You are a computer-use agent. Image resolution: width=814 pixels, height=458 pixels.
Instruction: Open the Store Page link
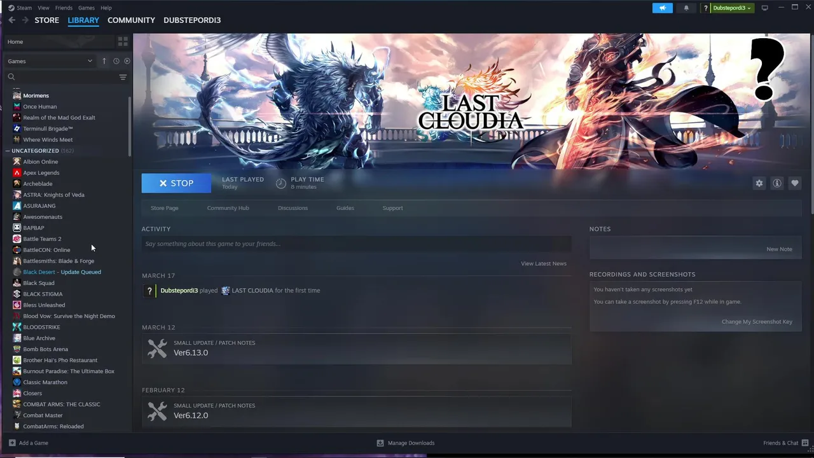[x=164, y=208]
